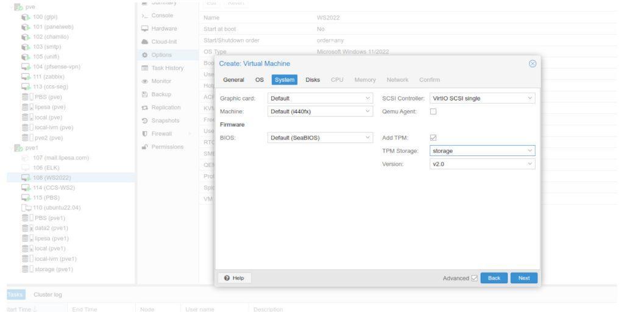
Task: Click the pve1 node server icon
Action: pos(18,148)
